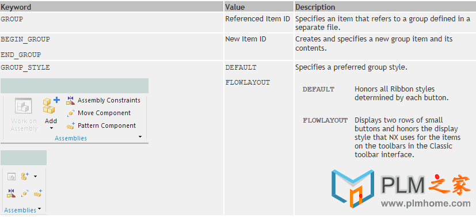
Task: Click small Add component icon in flow layout
Action: coord(25,176)
